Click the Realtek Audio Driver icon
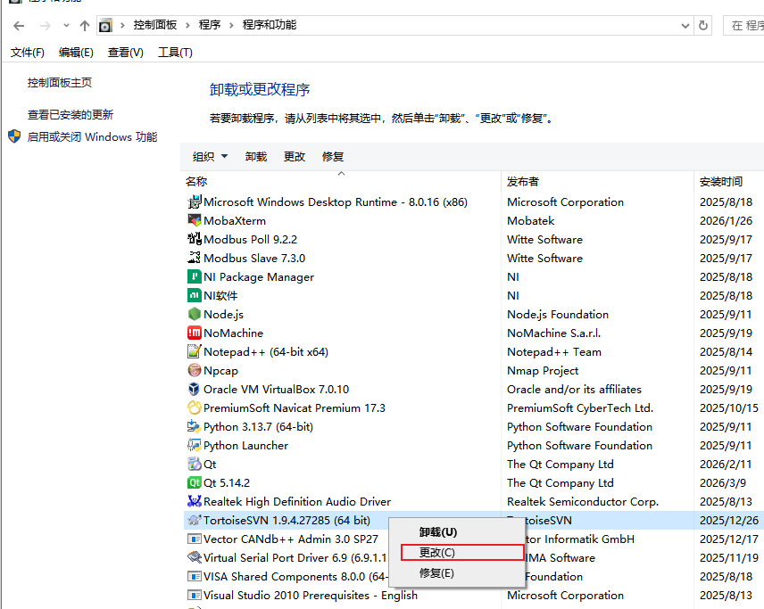Viewport: 764px width, 609px height. coord(195,501)
